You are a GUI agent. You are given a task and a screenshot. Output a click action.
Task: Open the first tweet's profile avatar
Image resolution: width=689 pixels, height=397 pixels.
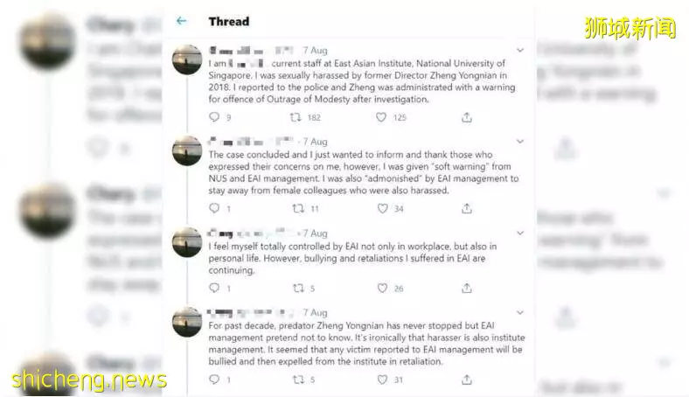187,59
